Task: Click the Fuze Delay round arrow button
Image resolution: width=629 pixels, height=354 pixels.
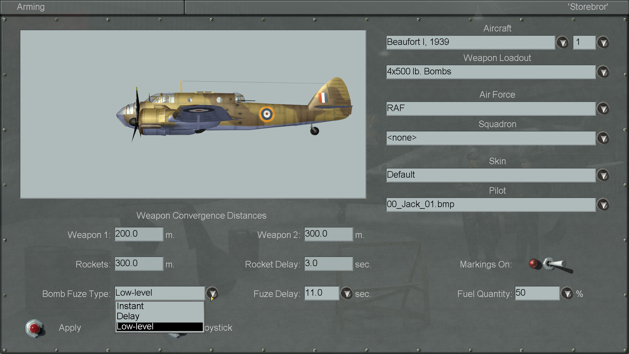Action: click(347, 293)
